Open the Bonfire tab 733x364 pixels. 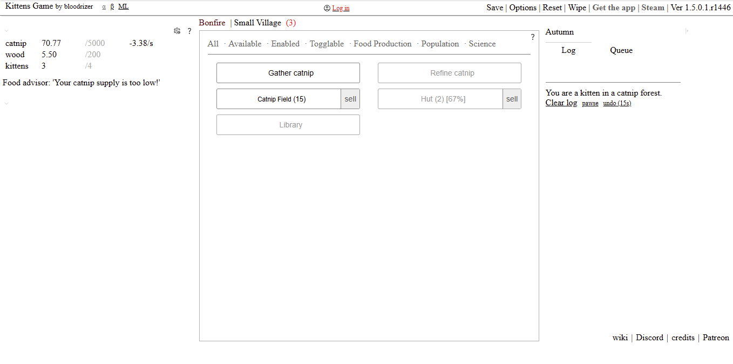coord(212,23)
